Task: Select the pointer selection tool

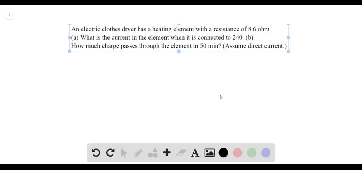Action: click(x=124, y=153)
